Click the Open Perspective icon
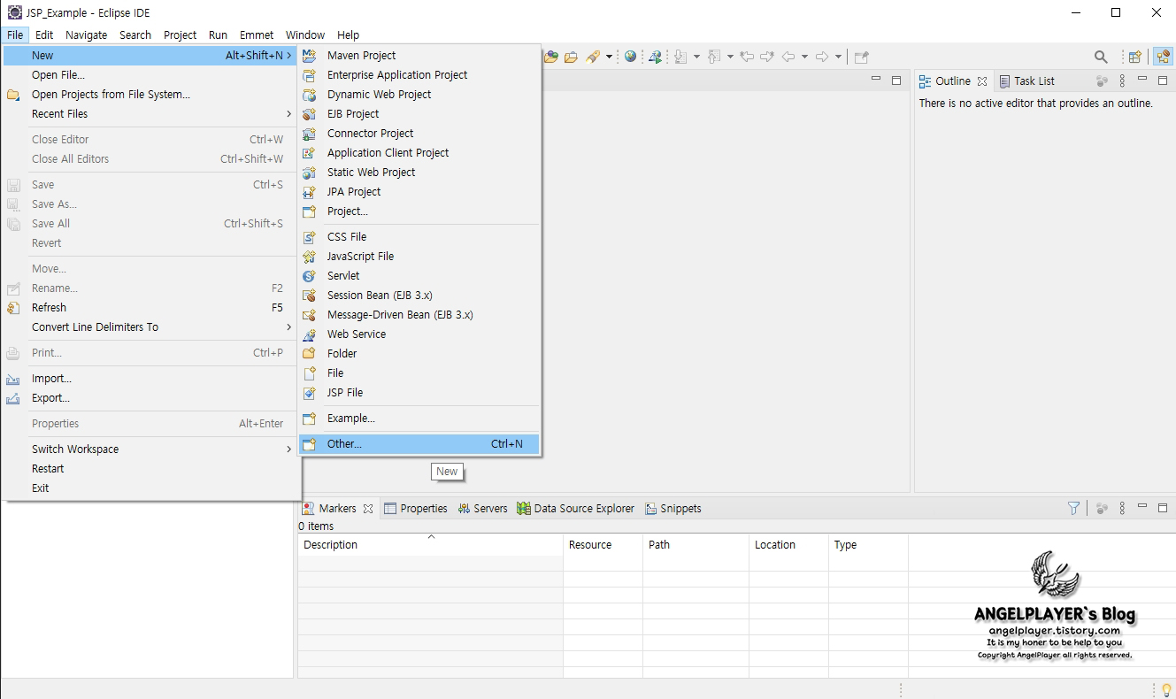The height and width of the screenshot is (699, 1176). 1134,57
